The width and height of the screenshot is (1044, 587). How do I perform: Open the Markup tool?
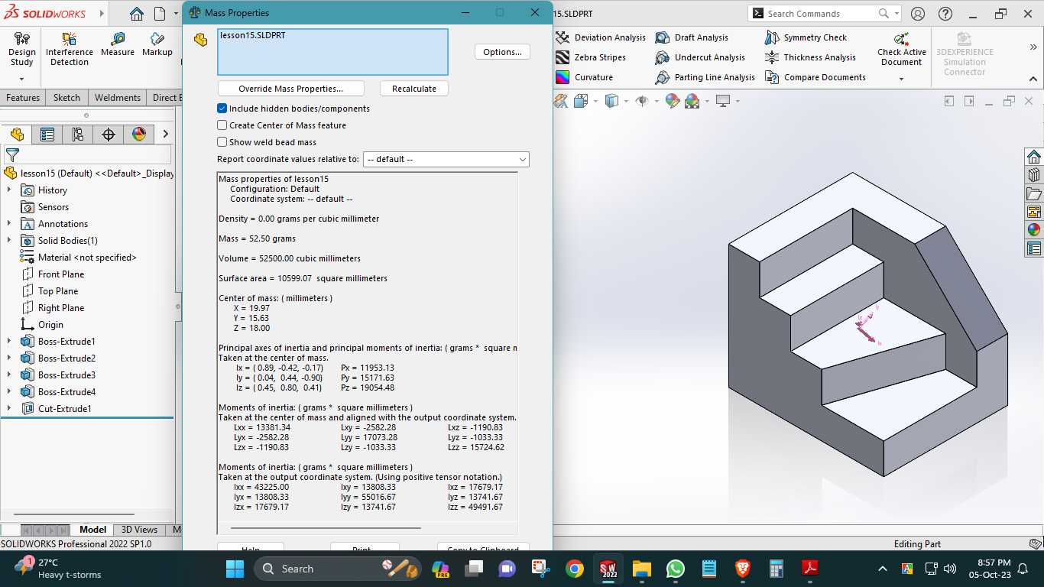coord(157,44)
